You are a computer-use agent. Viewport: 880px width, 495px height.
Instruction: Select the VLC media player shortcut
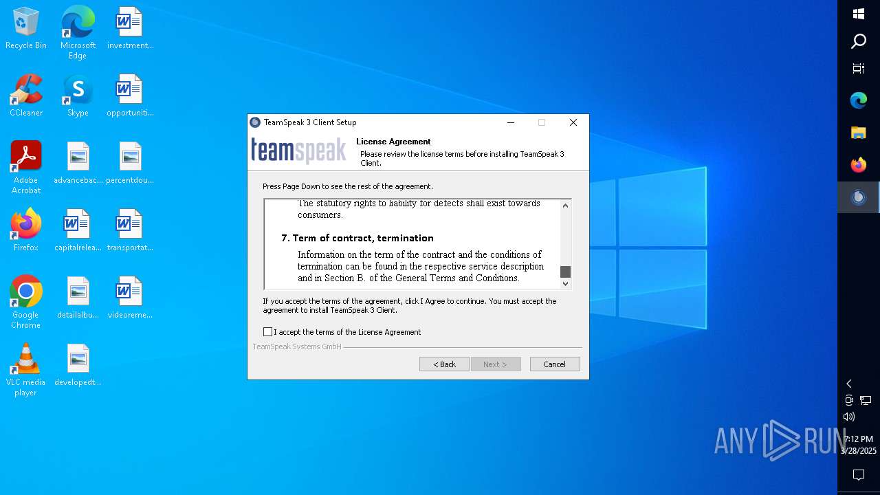pyautogui.click(x=26, y=370)
